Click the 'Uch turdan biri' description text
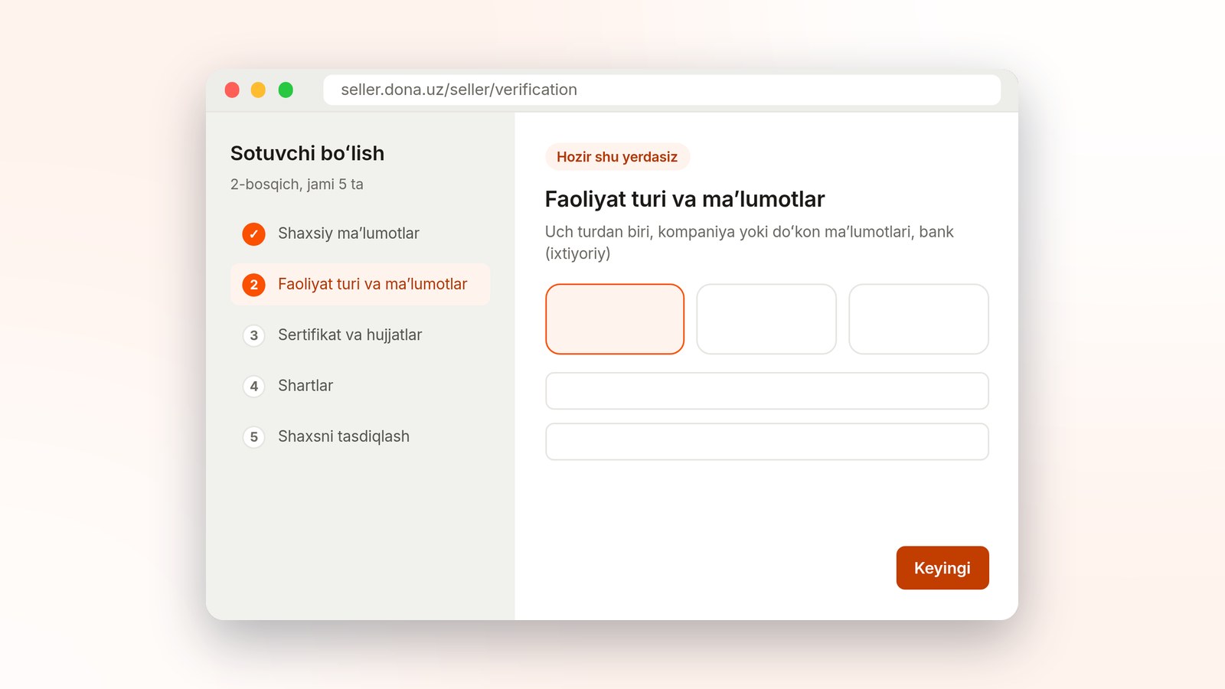 (x=750, y=243)
